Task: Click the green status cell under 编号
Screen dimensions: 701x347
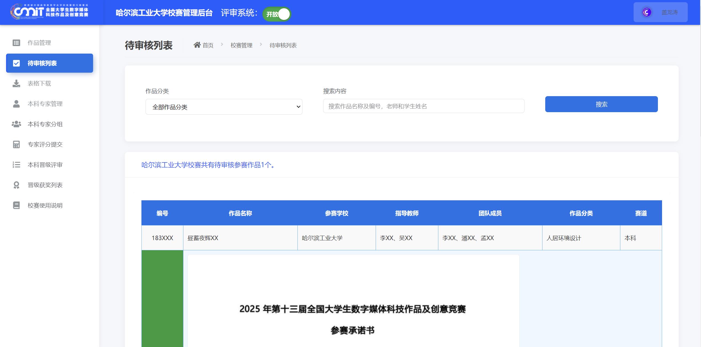Action: click(162, 299)
